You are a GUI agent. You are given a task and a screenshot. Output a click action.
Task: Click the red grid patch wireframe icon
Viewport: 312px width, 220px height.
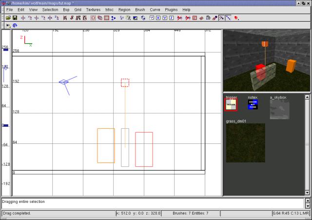point(201,18)
